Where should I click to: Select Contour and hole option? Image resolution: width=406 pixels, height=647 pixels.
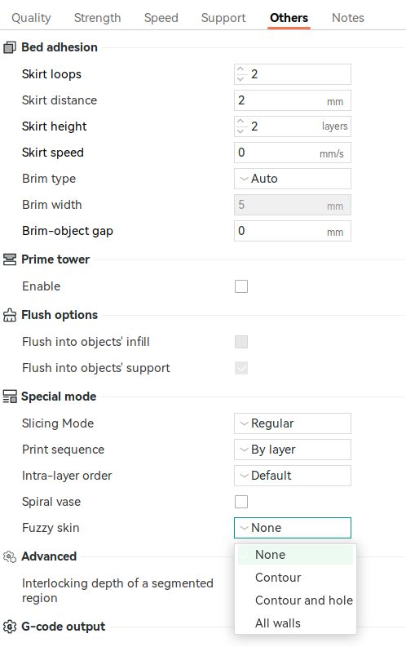click(x=296, y=600)
